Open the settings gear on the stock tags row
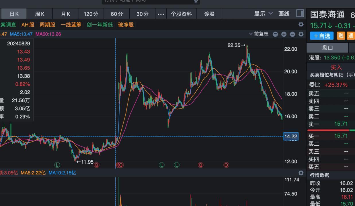The width and height of the screenshot is (355, 206). pos(301,24)
